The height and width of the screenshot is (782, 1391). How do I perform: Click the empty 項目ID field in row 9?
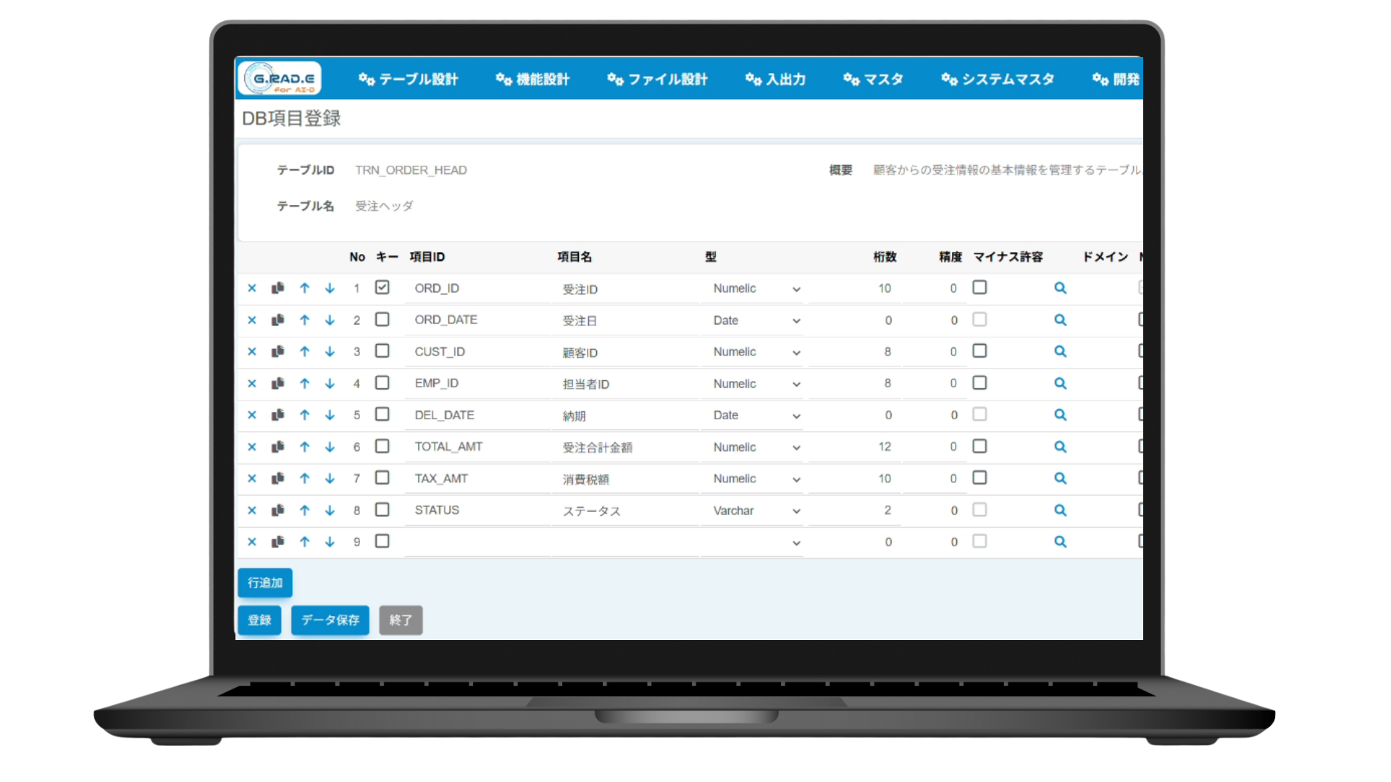pyautogui.click(x=477, y=542)
